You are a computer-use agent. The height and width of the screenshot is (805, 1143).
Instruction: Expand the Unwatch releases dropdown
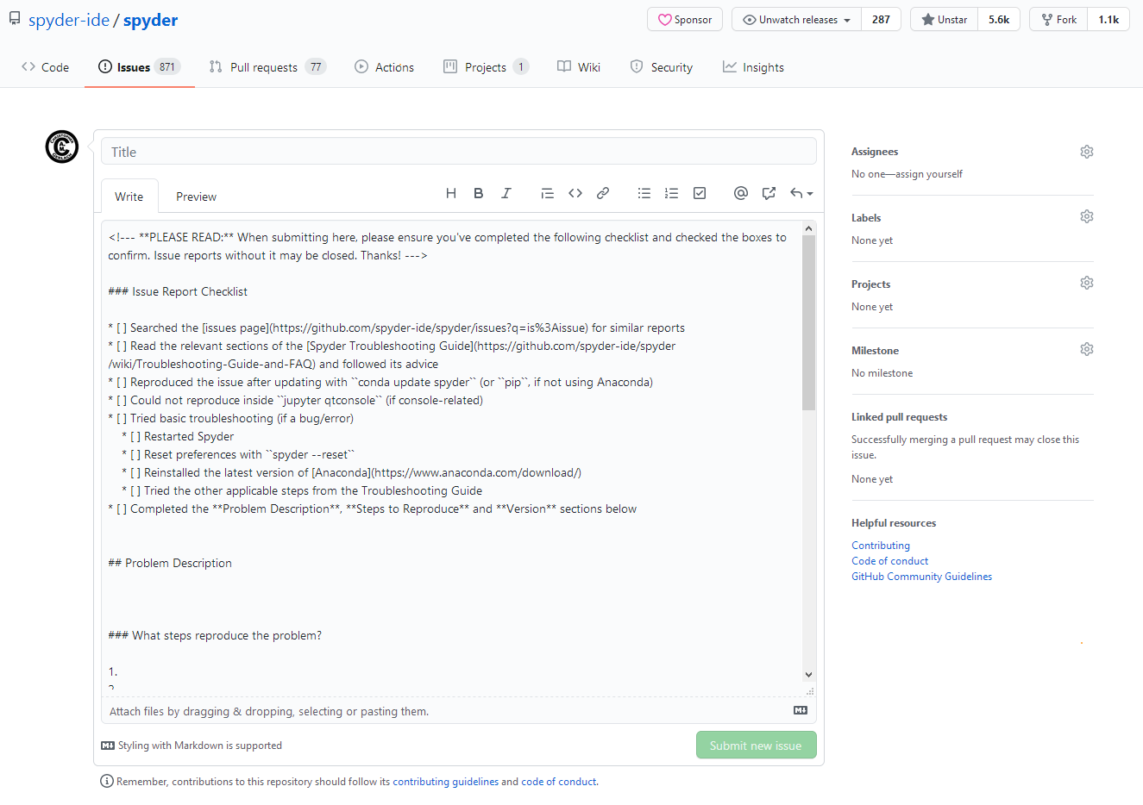(794, 18)
